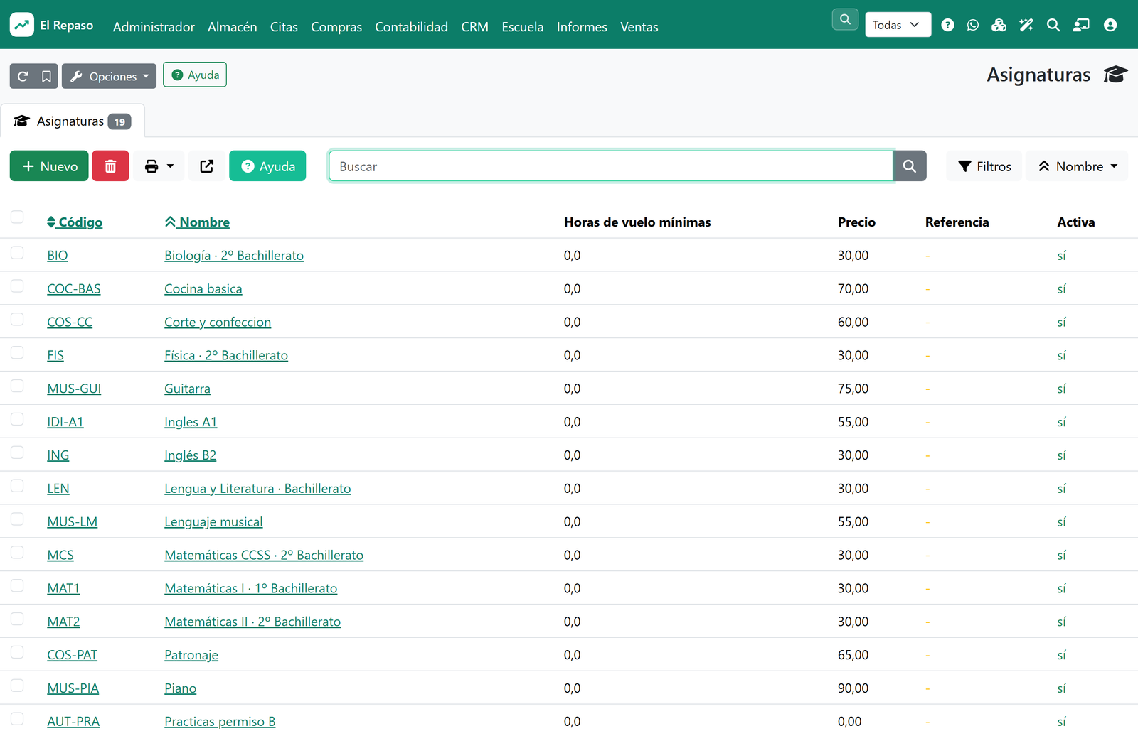The width and height of the screenshot is (1138, 731).
Task: Open the Lengua y Literatura · Bachillerato link
Action: [x=257, y=489]
